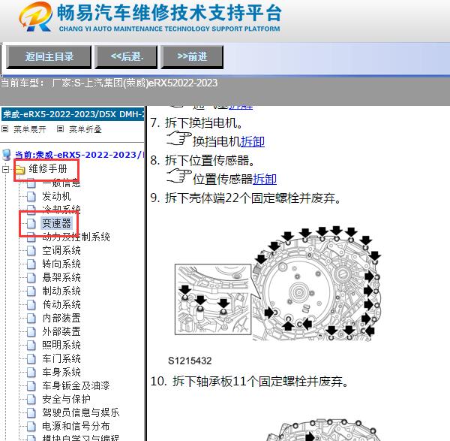Collapse the 维修手册 tree node

(5, 169)
